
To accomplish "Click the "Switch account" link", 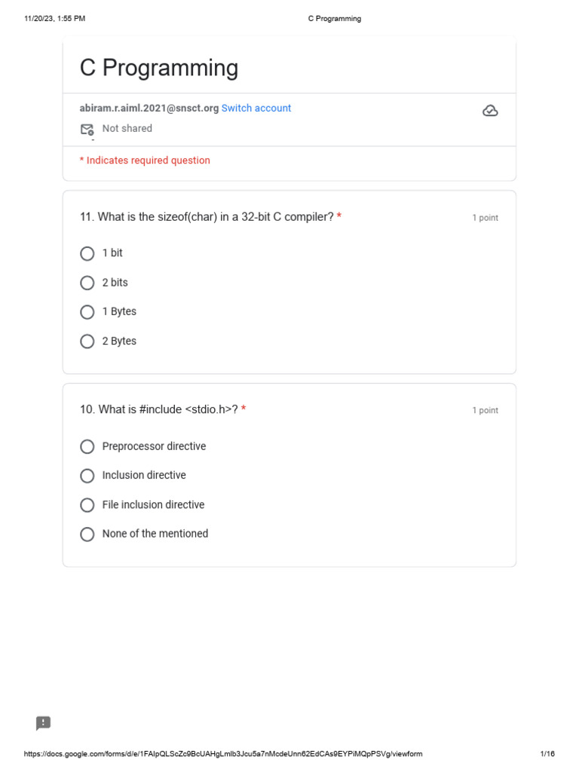I will coord(256,109).
